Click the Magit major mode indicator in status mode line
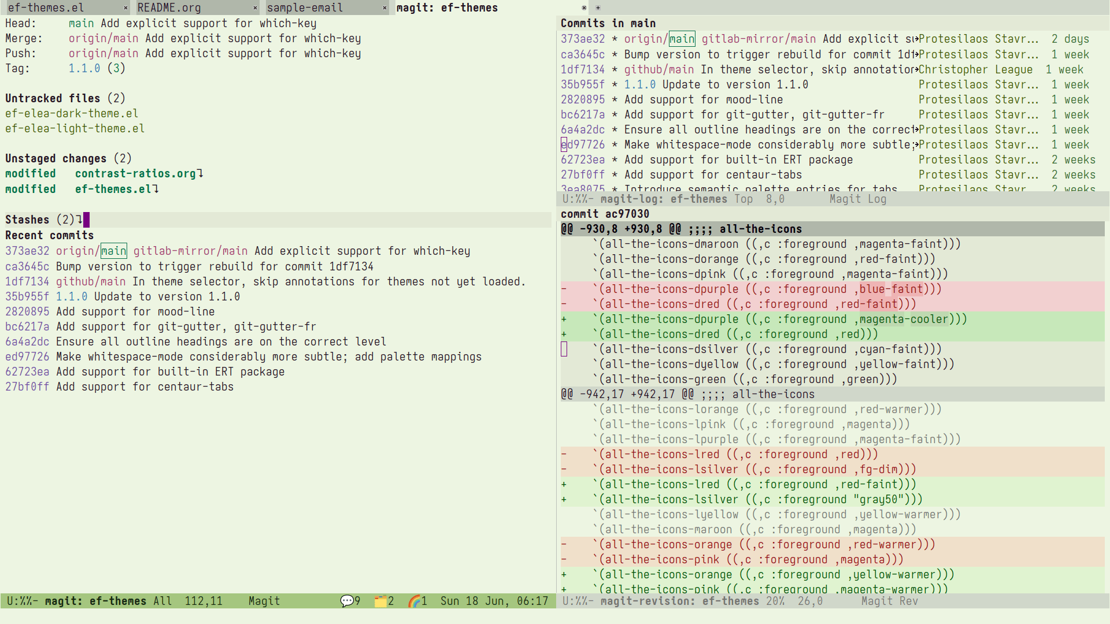 point(264,601)
